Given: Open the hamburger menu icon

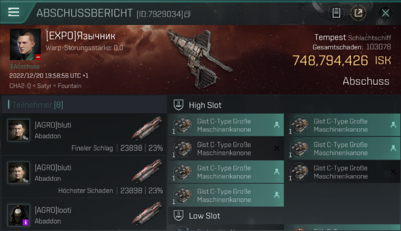Looking at the screenshot, I should [x=14, y=12].
